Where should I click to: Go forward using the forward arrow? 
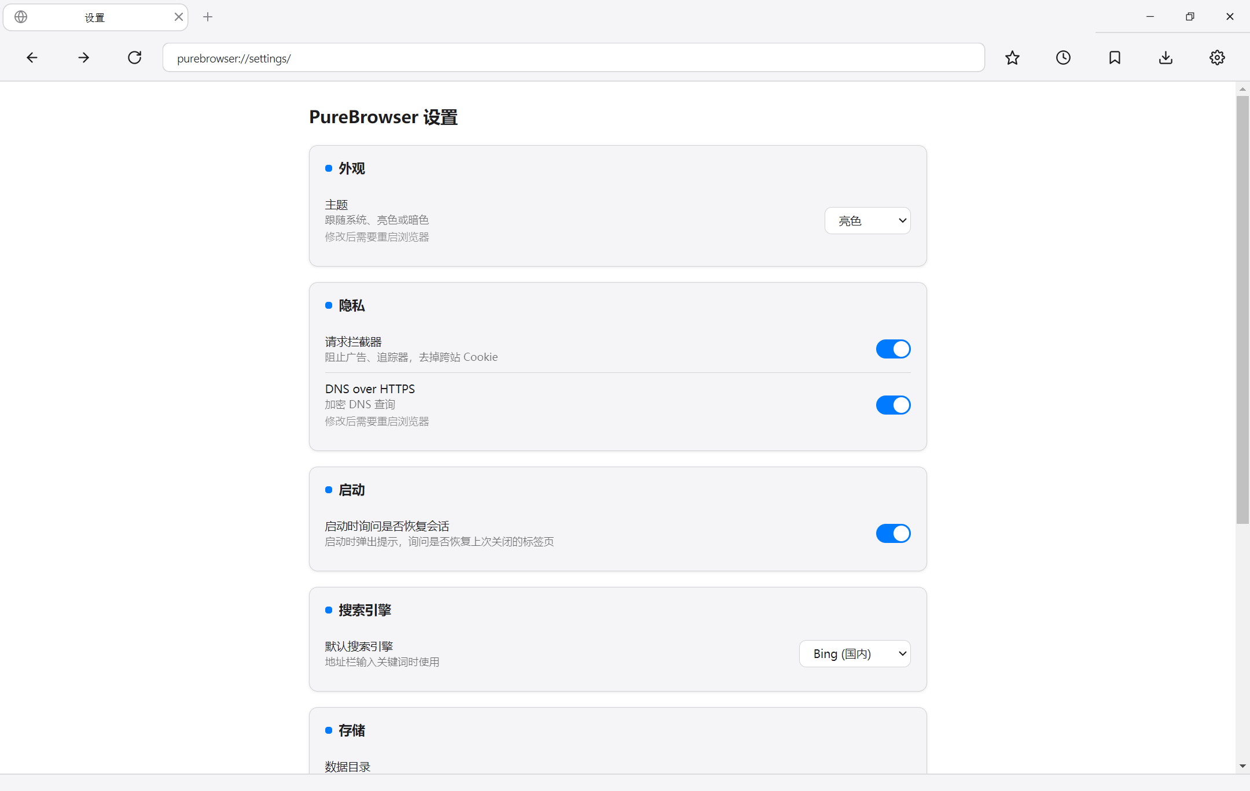point(83,57)
